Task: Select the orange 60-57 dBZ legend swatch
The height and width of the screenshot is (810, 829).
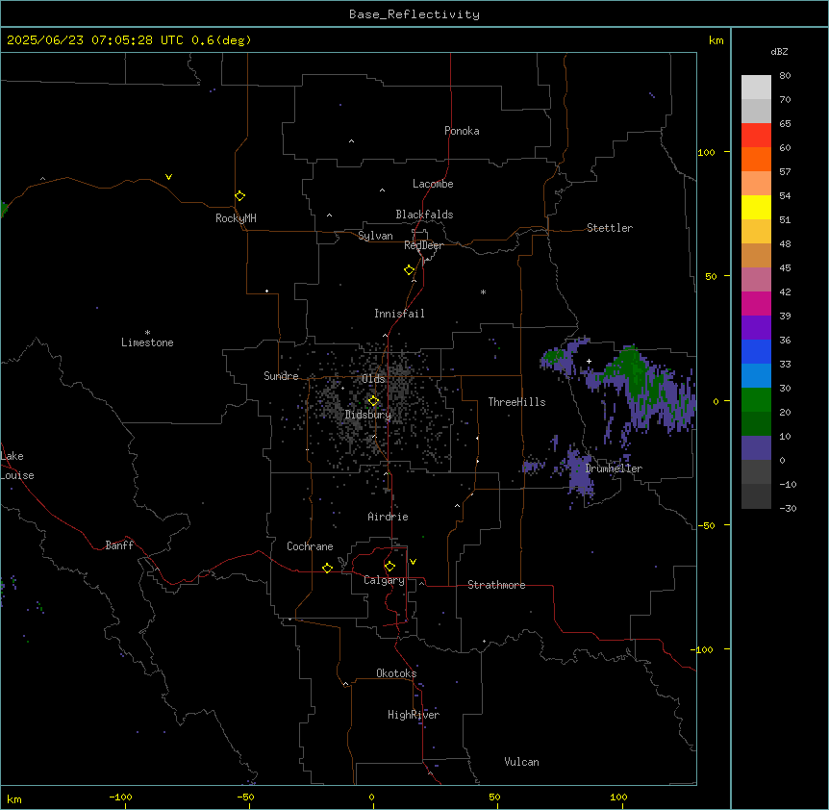Action: point(756,159)
